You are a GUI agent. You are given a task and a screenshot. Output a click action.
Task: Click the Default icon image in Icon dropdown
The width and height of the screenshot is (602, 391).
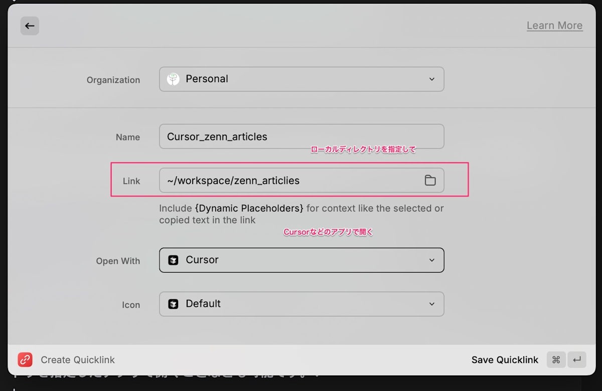173,304
